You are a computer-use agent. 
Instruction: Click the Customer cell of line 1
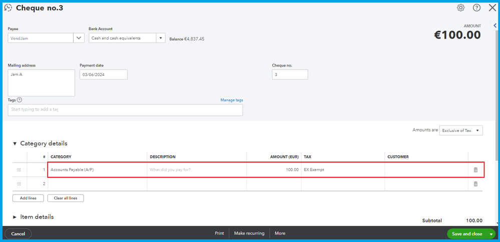point(426,169)
